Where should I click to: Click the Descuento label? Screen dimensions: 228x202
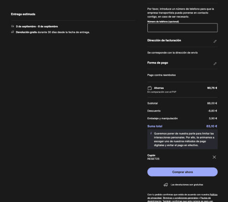154,111
